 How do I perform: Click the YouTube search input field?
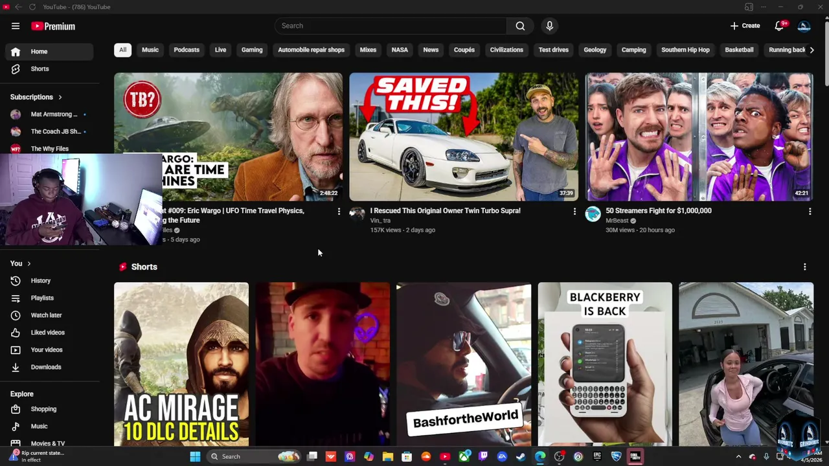tap(391, 26)
